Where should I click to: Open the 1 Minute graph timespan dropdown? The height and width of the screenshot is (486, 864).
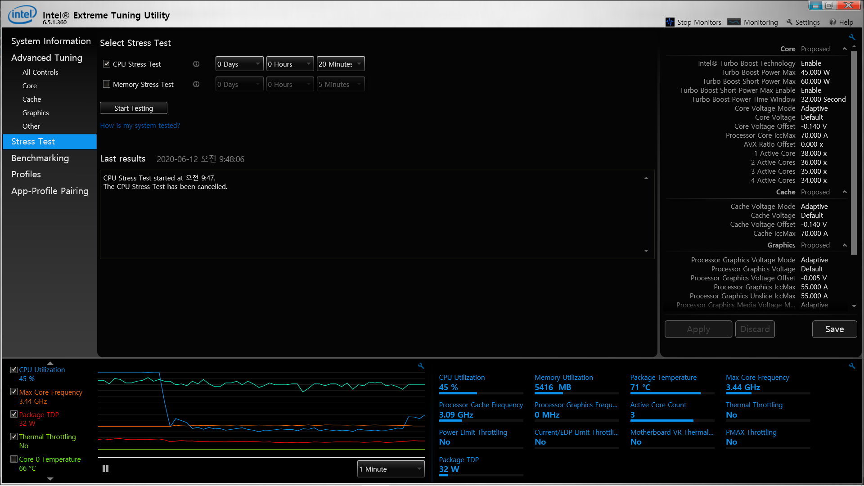[x=391, y=469]
